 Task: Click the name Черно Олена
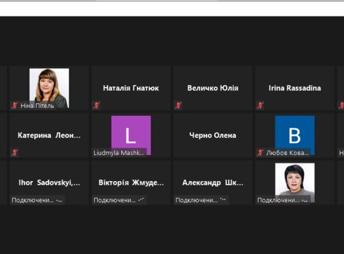[213, 135]
